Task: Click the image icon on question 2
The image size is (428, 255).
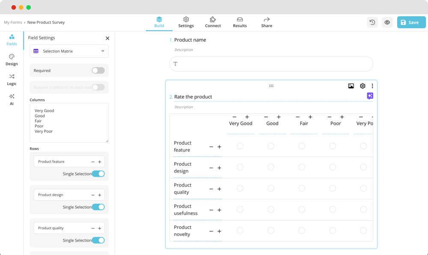Action: [351, 86]
